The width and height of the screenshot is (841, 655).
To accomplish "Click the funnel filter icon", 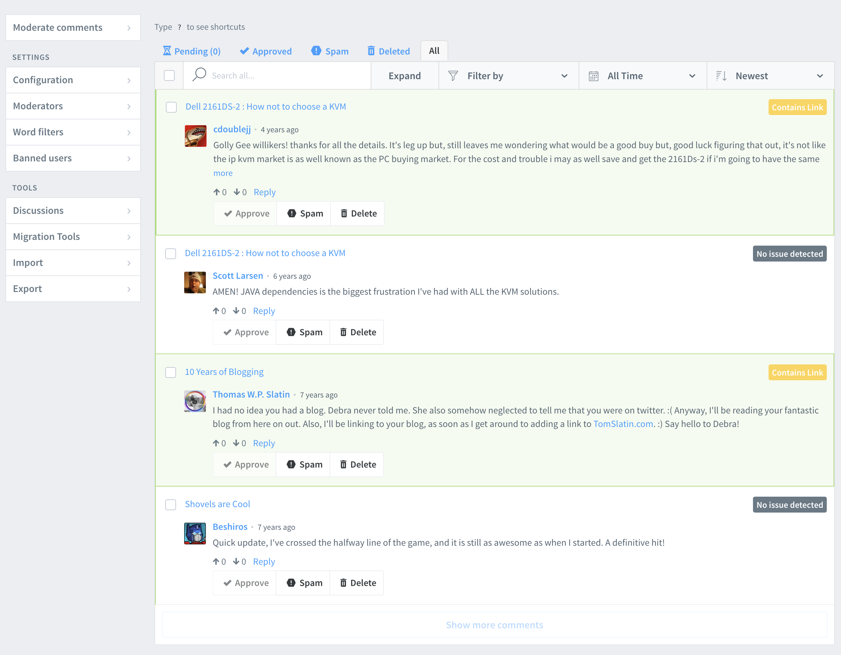I will 453,76.
